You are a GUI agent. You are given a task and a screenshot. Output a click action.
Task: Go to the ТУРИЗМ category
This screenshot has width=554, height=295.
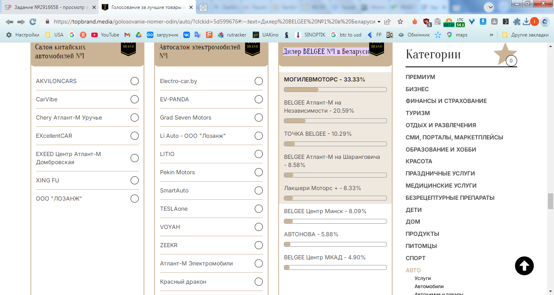[x=418, y=113]
